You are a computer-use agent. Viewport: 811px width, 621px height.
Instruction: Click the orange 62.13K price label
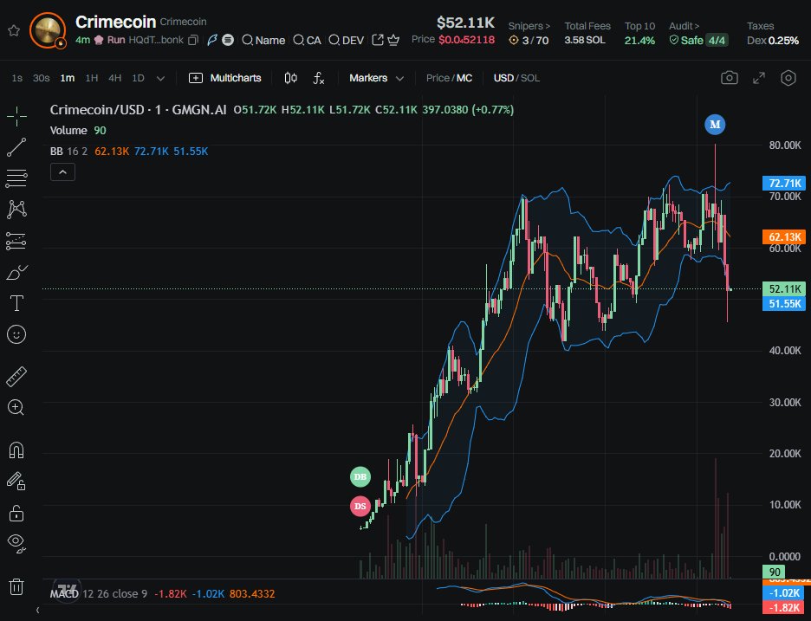784,236
